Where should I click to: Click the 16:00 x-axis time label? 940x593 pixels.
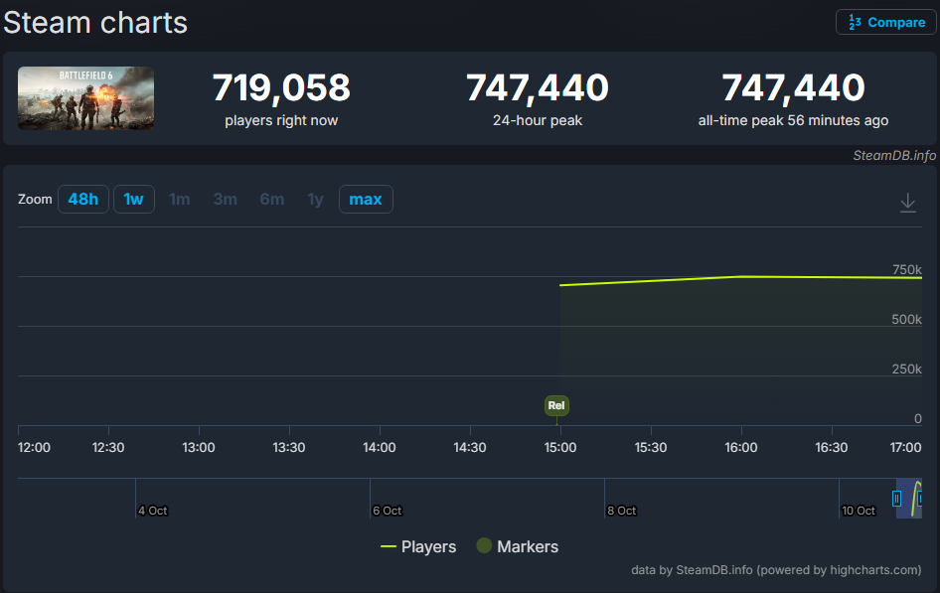tap(741, 447)
